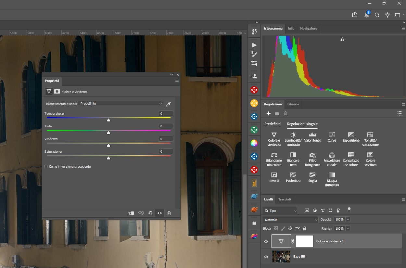Add a Bianco e nero adjustment

[293, 155]
